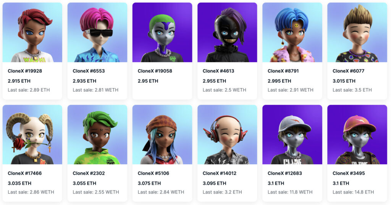The width and height of the screenshot is (391, 205).
Task: Click Last sale 14.8 ETH on CloneX #3495
Action: pos(353,192)
